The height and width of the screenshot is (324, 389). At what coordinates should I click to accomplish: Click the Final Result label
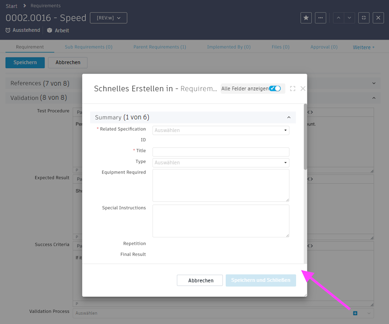(x=133, y=254)
